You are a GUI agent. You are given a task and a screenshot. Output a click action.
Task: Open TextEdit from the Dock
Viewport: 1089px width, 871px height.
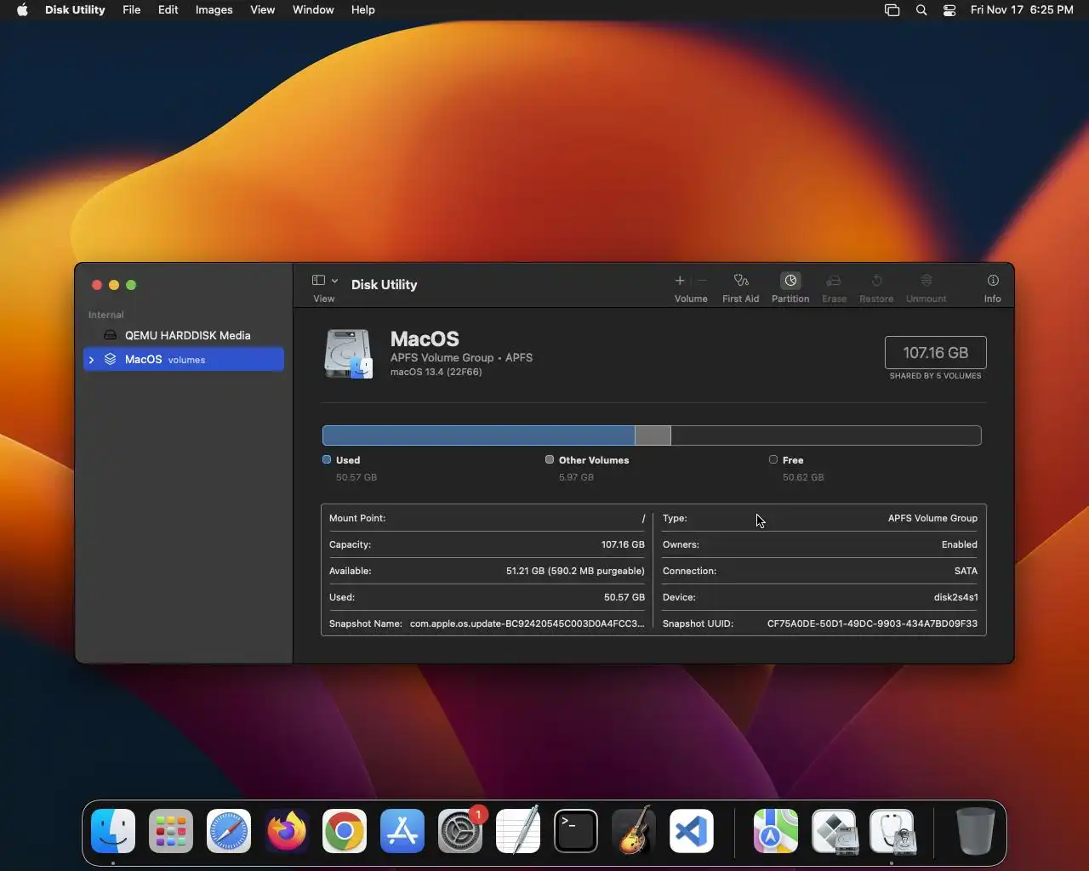pos(518,831)
